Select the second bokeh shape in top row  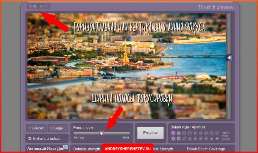tap(179, 133)
